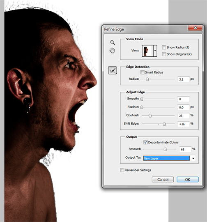Click the View mode preview thumbnail

click(147, 51)
